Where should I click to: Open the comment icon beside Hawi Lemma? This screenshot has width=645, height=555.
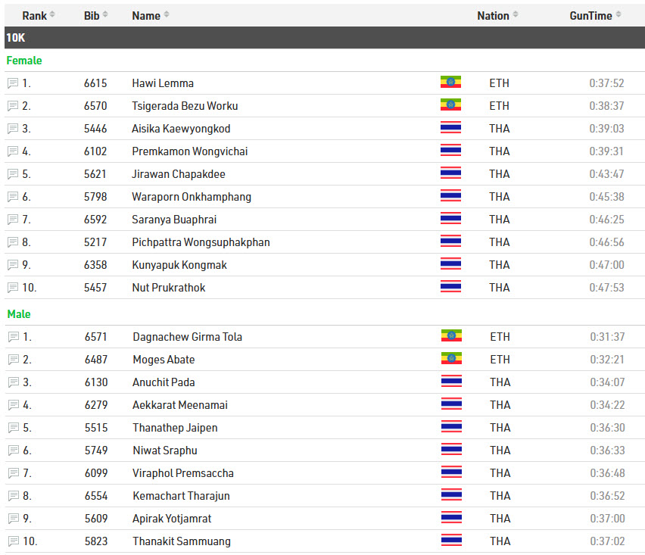point(13,83)
